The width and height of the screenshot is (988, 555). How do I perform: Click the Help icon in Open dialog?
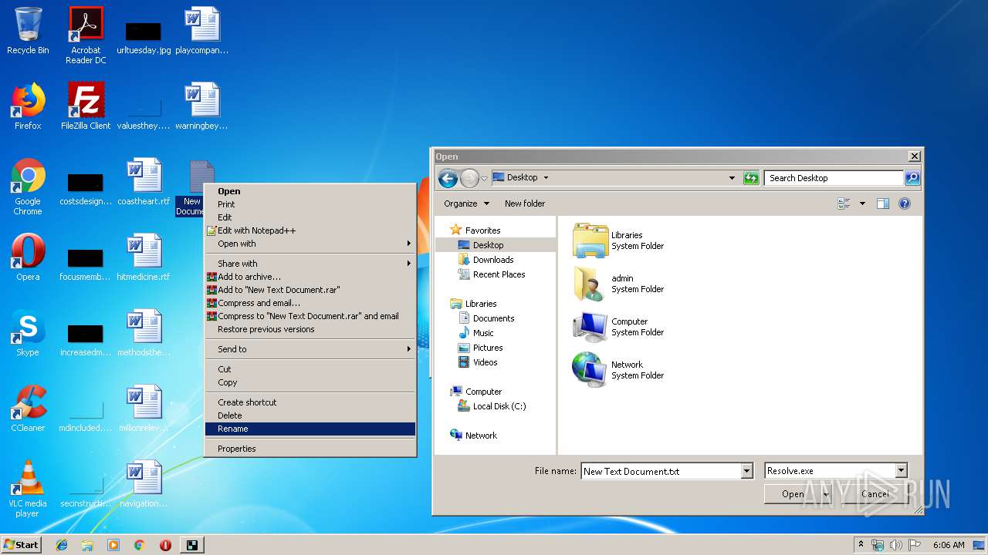click(905, 203)
